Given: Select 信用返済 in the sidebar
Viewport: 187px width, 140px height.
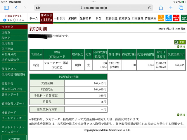Looking at the screenshot, I should pos(7,49).
